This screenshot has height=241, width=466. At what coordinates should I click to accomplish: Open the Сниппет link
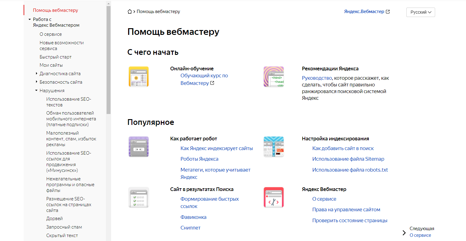pos(190,228)
